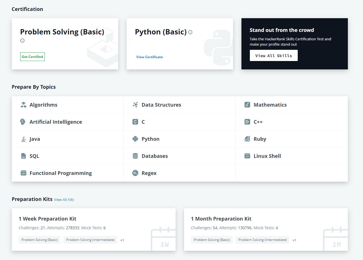363x260 pixels.
Task: Click the +1 tag in 1 Month kit
Action: (294, 240)
